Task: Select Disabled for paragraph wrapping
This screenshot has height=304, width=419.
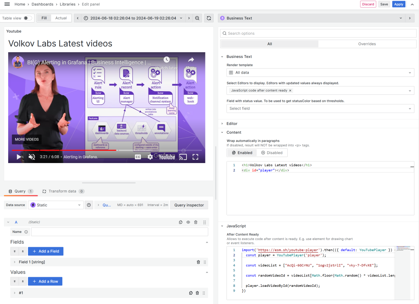Action: tap(272, 152)
